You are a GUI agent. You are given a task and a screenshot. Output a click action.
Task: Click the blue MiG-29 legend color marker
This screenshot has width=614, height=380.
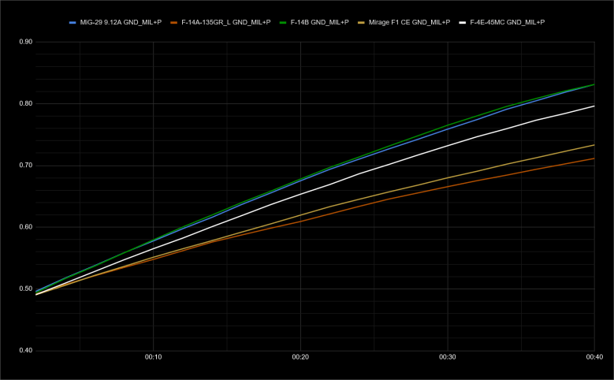[x=73, y=22]
